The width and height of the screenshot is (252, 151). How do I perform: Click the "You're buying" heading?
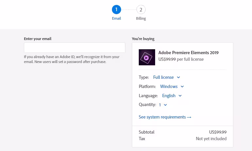coord(143,39)
